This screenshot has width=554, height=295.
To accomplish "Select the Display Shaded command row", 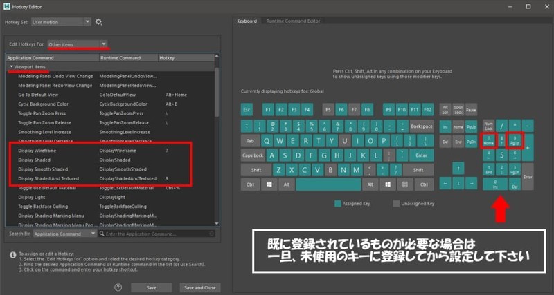I will click(x=110, y=160).
